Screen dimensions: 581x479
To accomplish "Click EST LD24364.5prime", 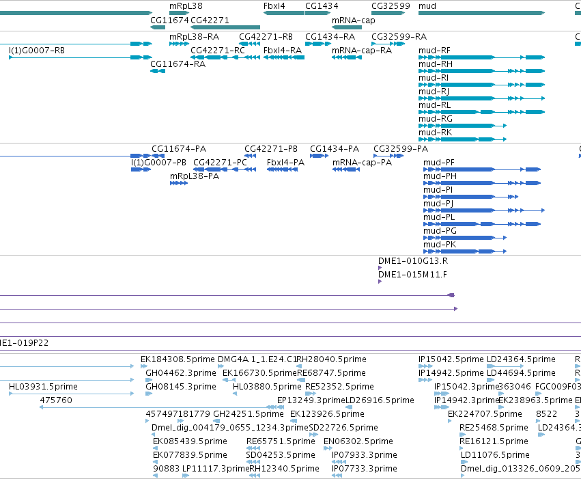I will click(505, 366).
